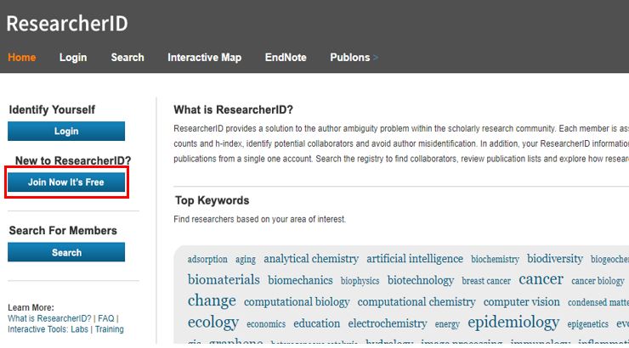Open Interactive Map from navigation bar

(205, 58)
